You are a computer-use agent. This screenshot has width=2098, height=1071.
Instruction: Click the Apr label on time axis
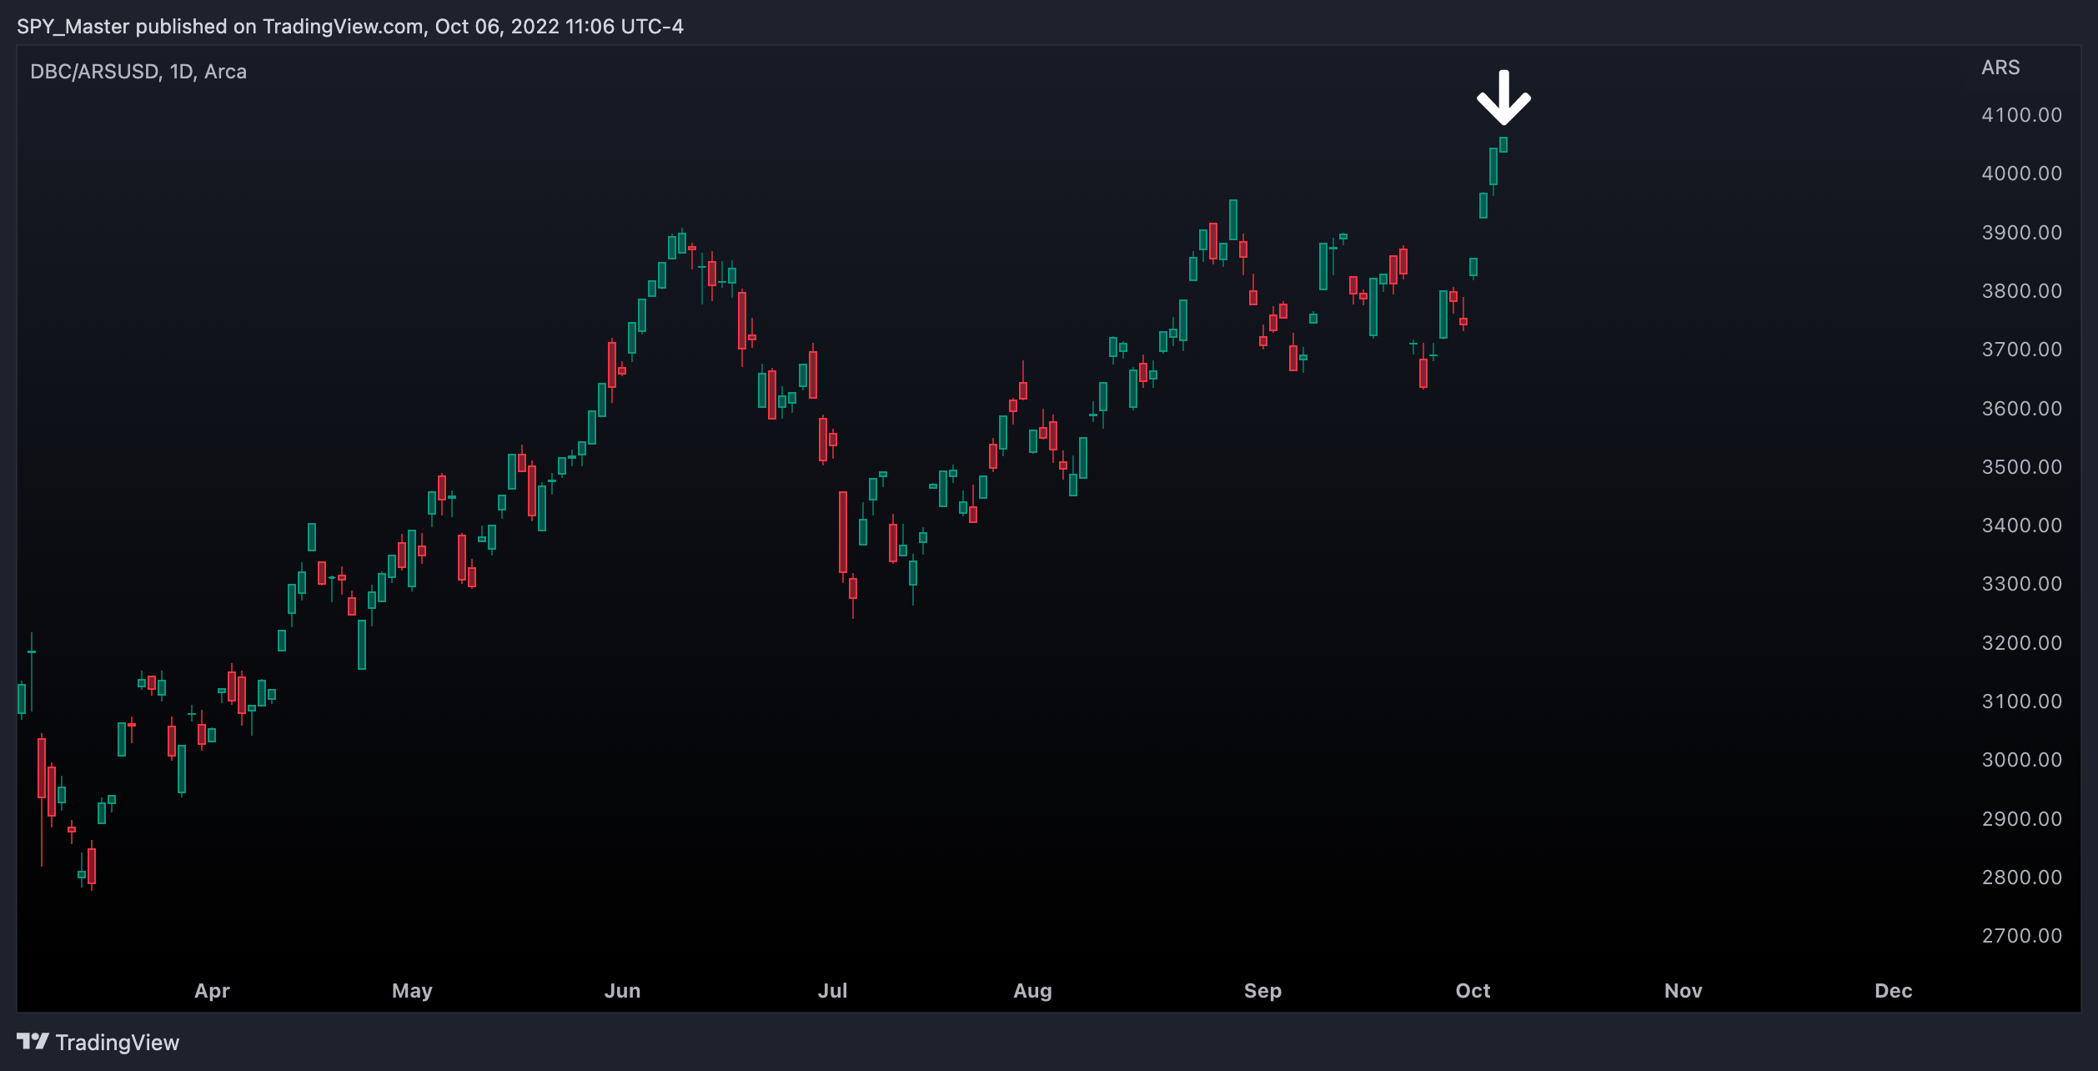coord(212,991)
